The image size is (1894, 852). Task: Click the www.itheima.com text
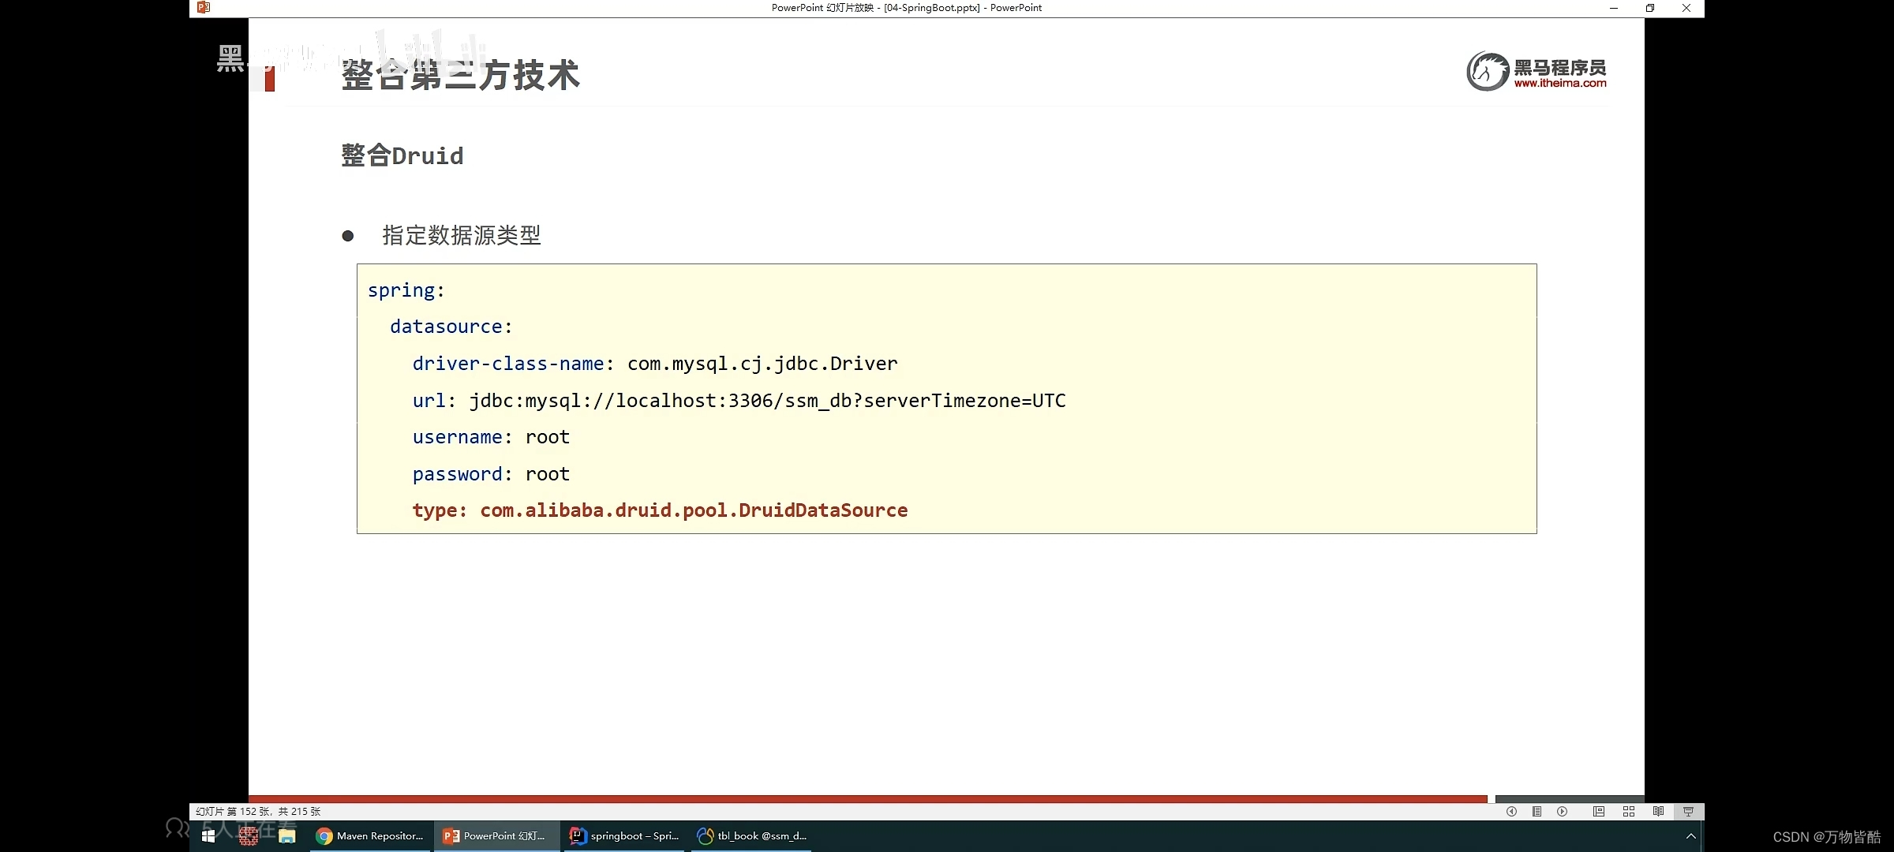(1560, 83)
